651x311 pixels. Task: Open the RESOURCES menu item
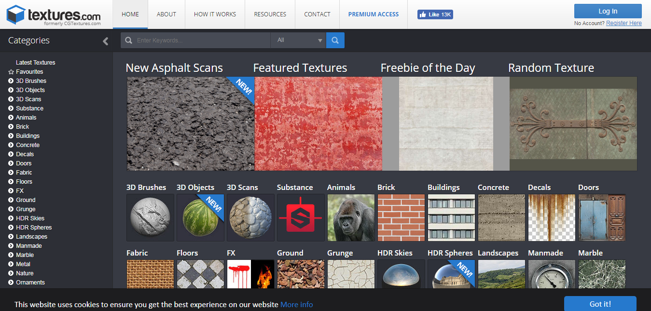[x=270, y=14]
